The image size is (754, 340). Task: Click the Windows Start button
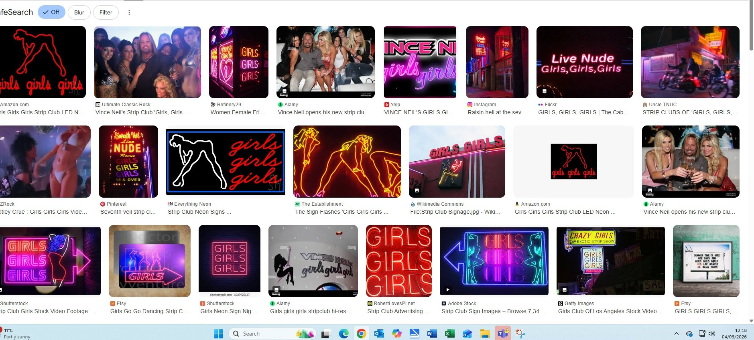point(218,334)
